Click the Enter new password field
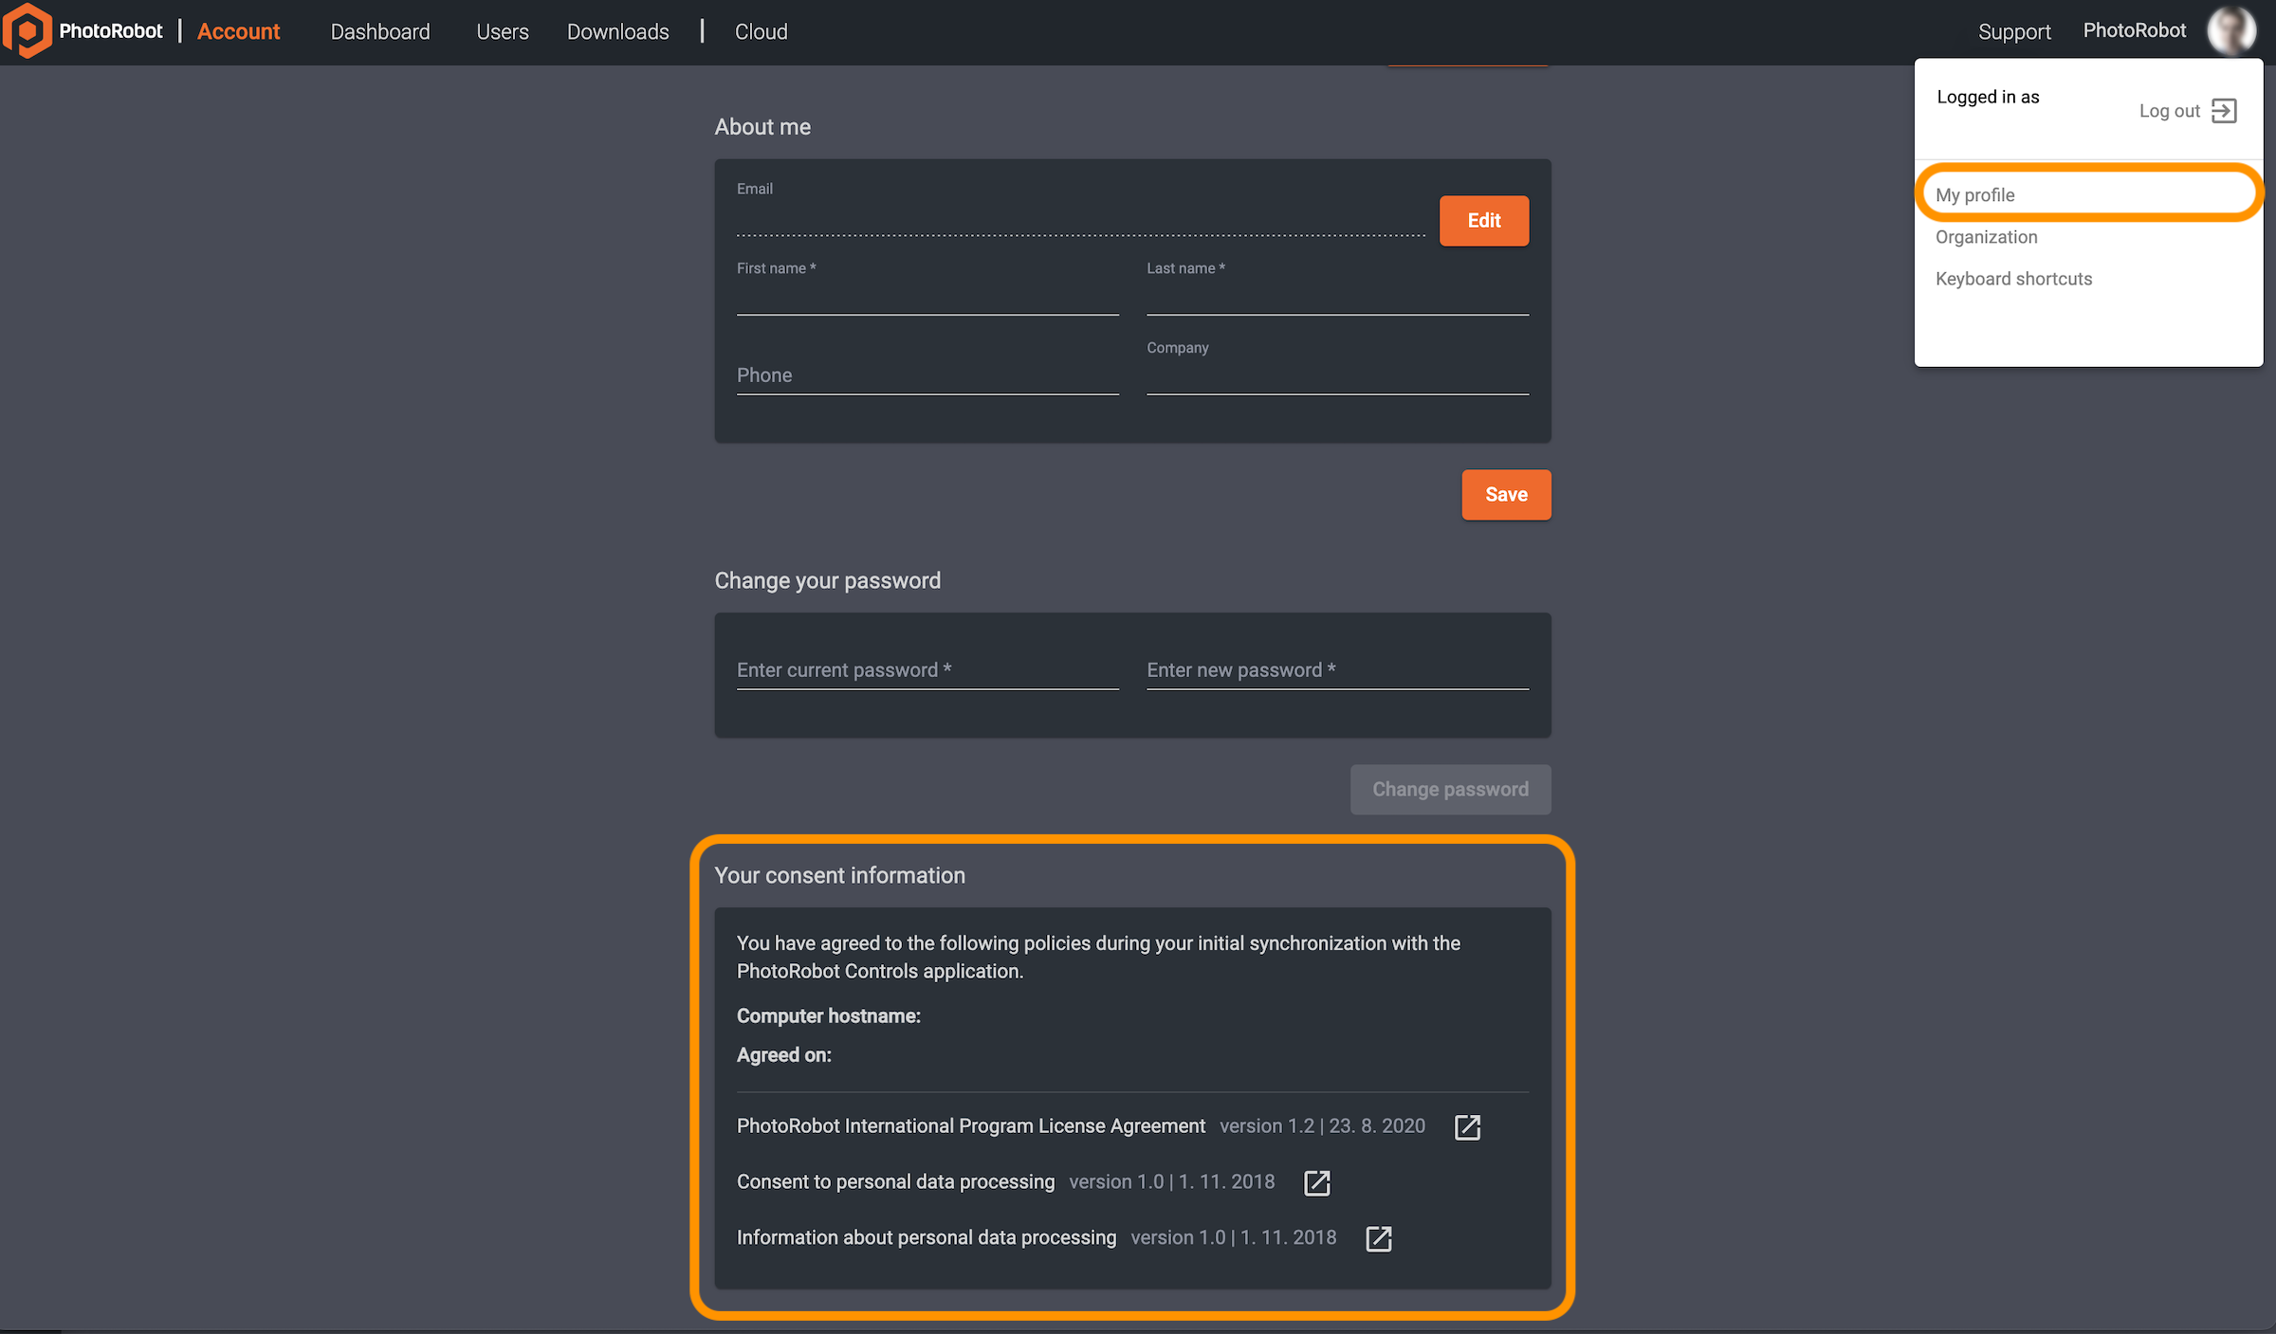Screen dimensions: 2276x1334 1336,670
